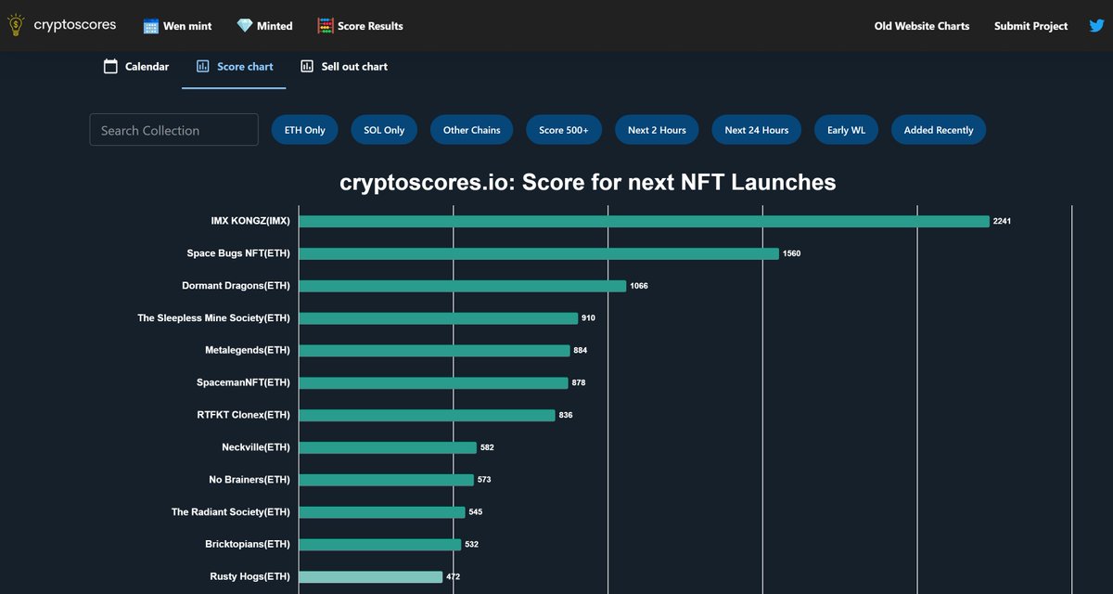The width and height of the screenshot is (1113, 594).
Task: Click the Metalegends(ETH) label
Action: [x=248, y=350]
